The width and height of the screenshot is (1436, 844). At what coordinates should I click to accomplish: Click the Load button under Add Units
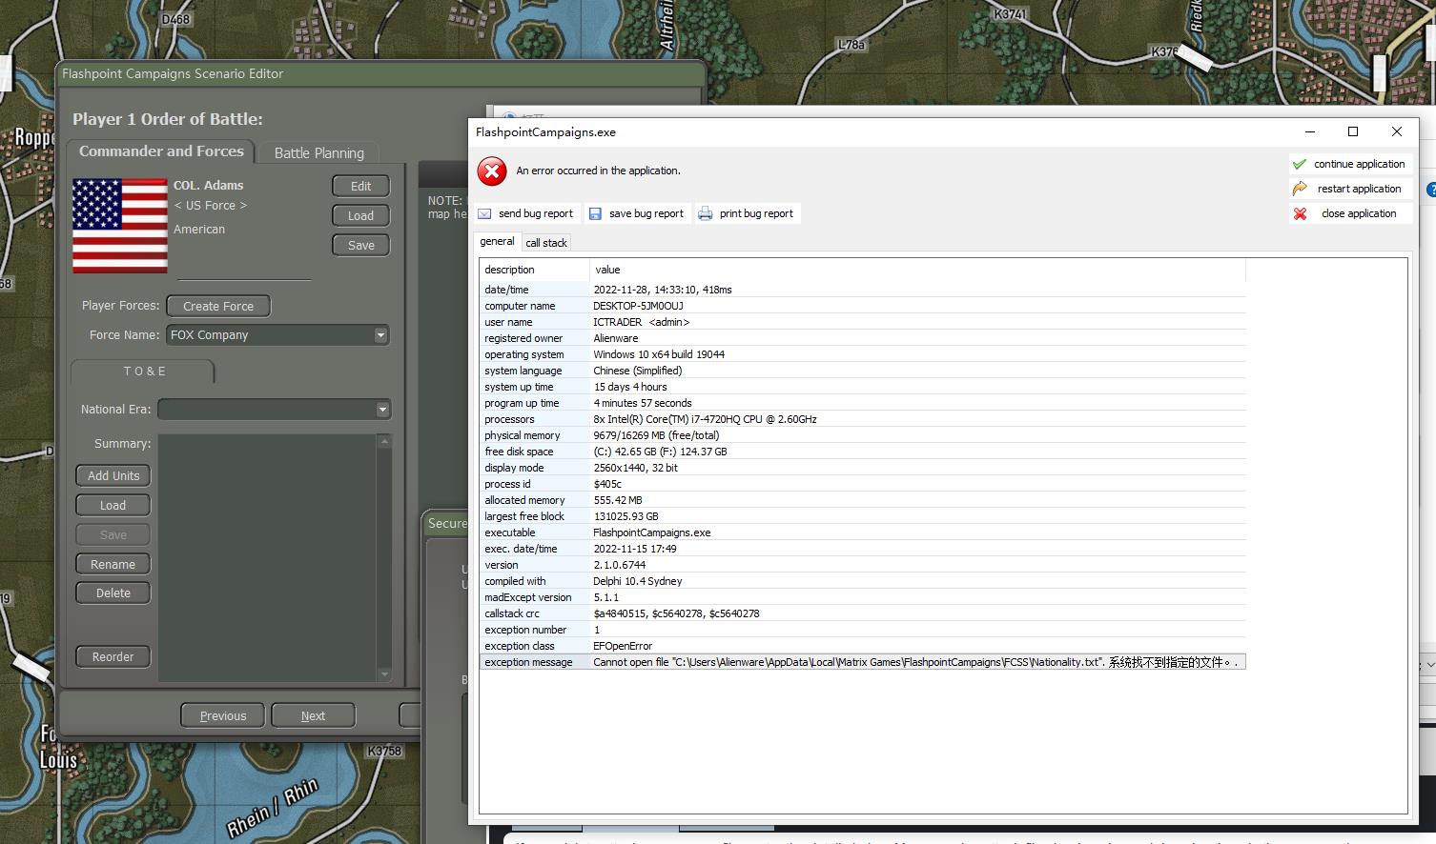113,505
